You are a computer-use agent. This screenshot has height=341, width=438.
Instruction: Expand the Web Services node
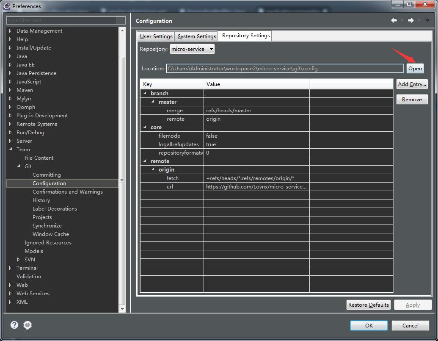10,293
